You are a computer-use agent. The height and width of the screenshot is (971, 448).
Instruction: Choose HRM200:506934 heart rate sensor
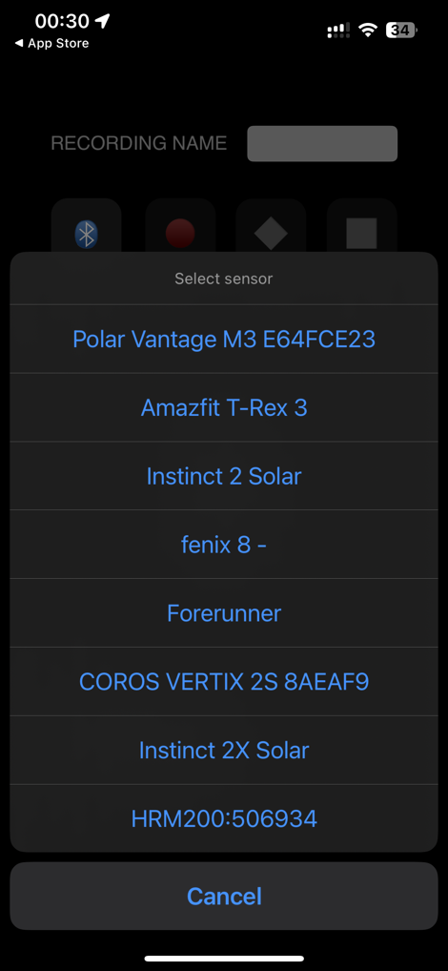point(224,818)
